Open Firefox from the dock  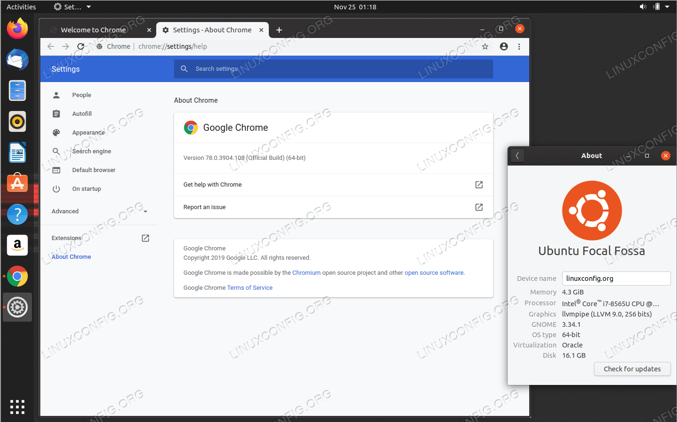(17, 29)
